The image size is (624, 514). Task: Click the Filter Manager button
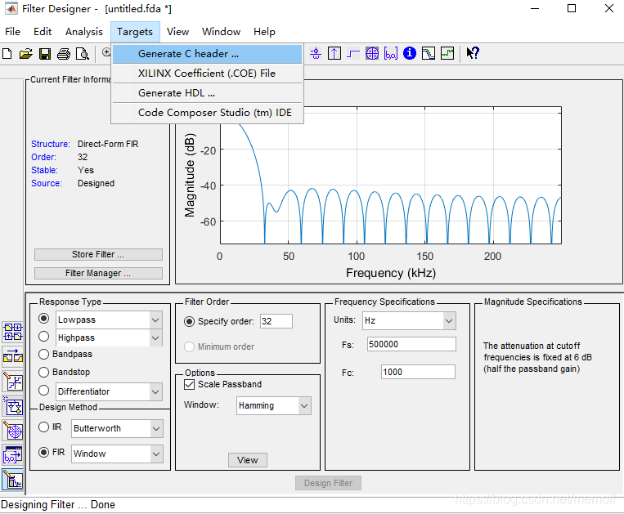98,274
